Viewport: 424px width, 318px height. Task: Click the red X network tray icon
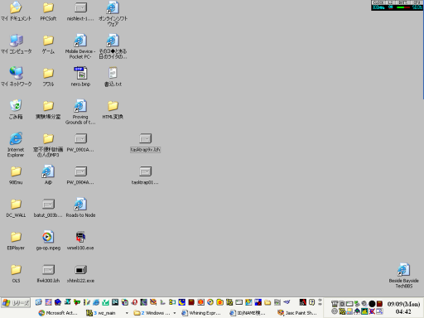pyautogui.click(x=372, y=311)
